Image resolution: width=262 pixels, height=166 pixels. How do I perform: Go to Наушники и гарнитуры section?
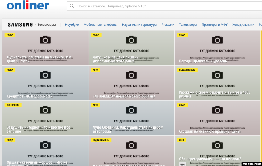pos(139,25)
